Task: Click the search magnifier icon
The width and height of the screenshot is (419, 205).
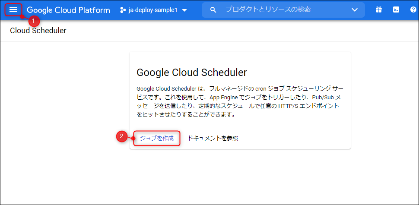Action: (213, 9)
